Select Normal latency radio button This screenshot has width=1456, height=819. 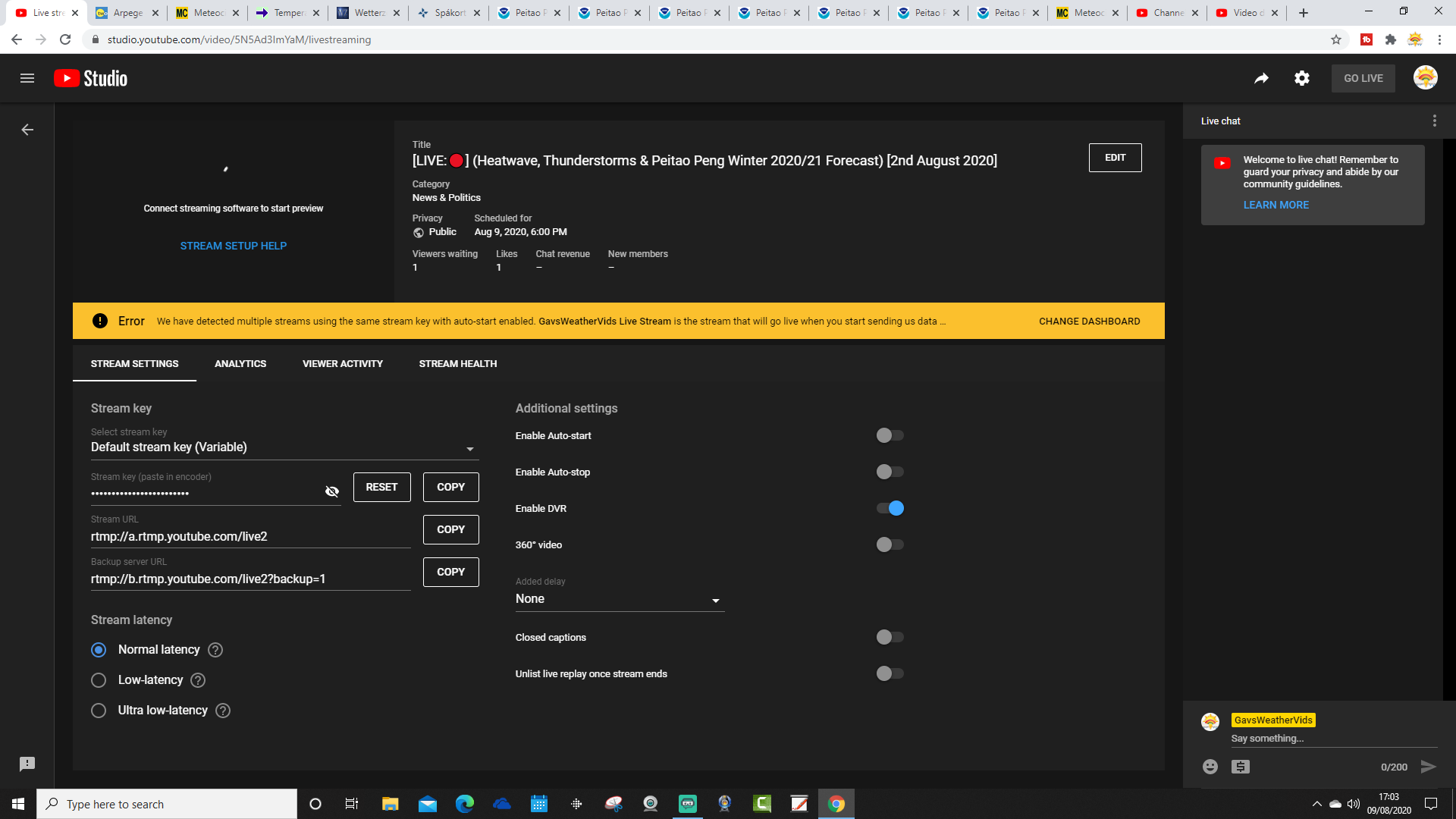coord(99,649)
